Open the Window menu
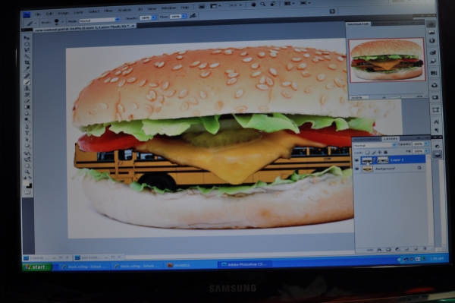The image size is (455, 303). pyautogui.click(x=168, y=8)
